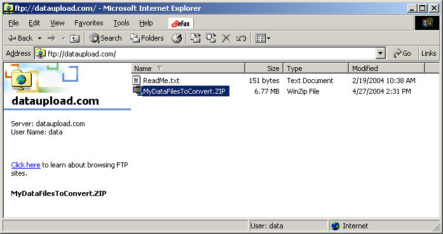The width and height of the screenshot is (443, 234).
Task: Click the eFax toolbar button
Action: (x=181, y=23)
